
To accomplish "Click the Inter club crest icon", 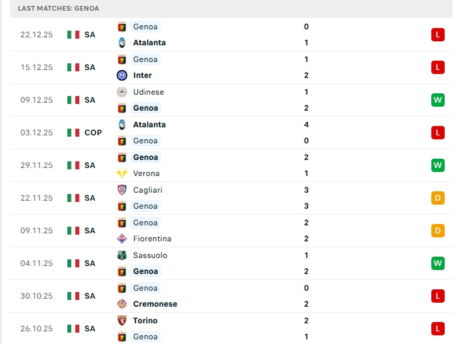I will [x=121, y=75].
